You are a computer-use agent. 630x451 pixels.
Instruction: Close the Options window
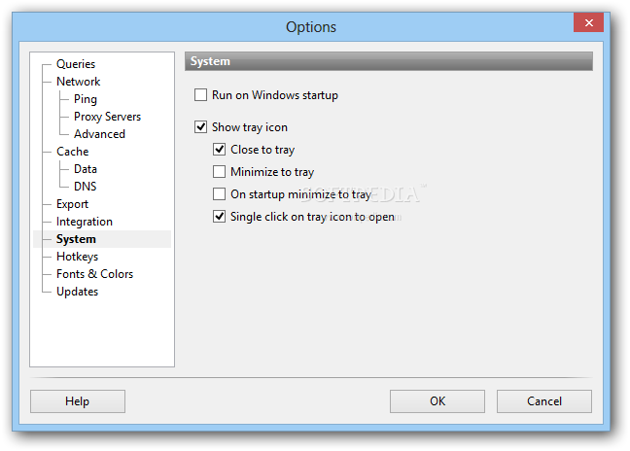588,22
